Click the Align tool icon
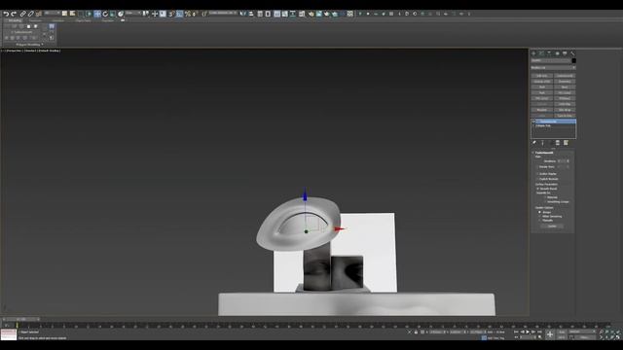 click(x=251, y=14)
